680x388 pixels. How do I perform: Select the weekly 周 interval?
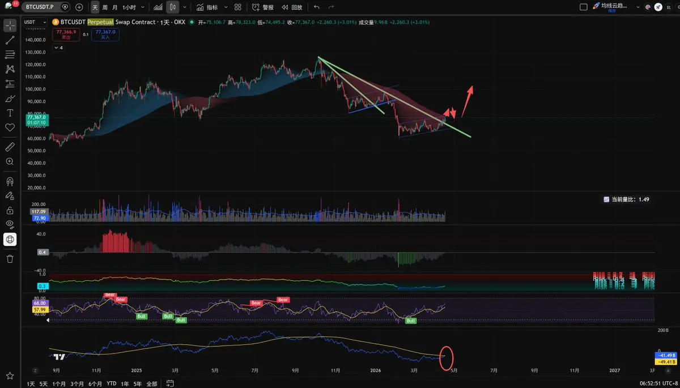105,7
